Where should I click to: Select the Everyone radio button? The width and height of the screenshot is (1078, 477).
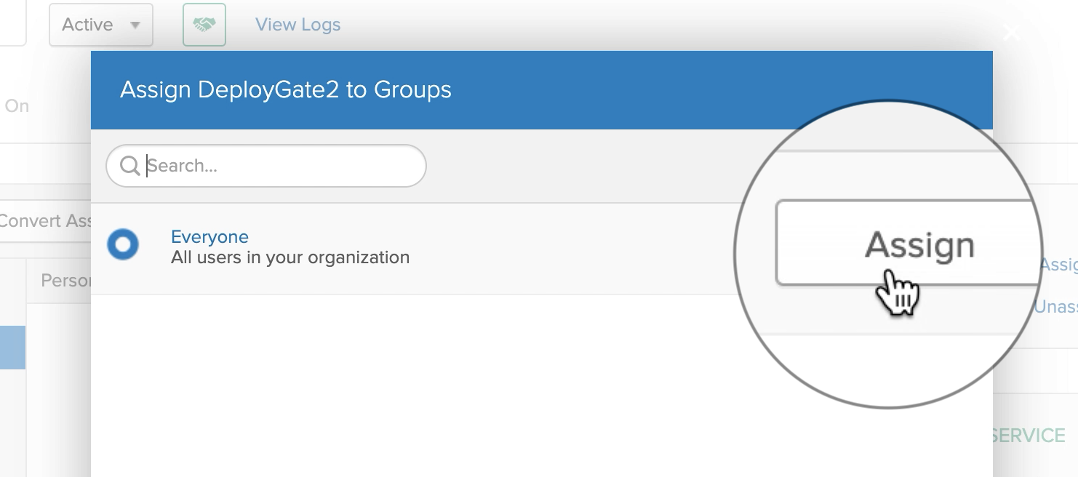point(124,245)
